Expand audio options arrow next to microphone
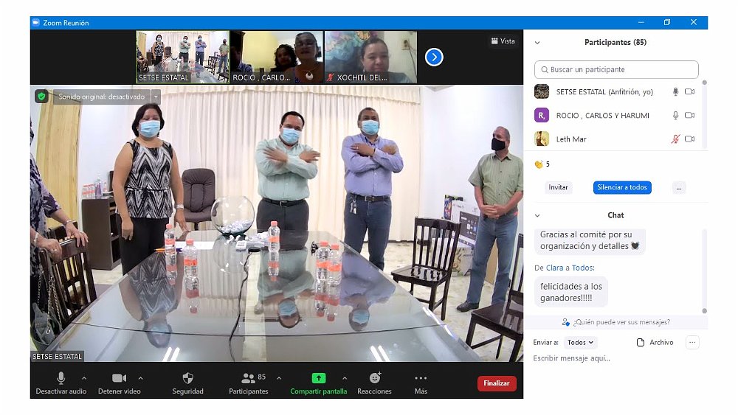 point(84,378)
